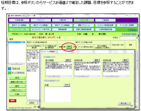The image size is (141, 111).
Task: Open the 入院時情報提供書 page
Action: [x=105, y=29]
